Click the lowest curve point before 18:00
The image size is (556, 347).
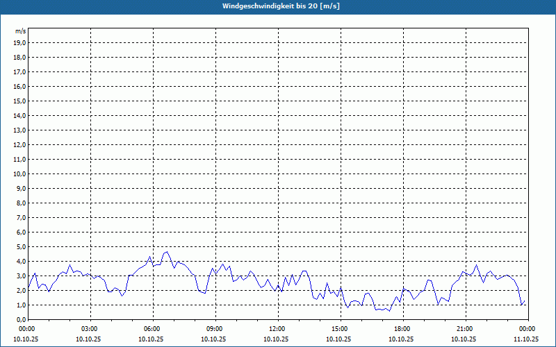[x=389, y=311]
